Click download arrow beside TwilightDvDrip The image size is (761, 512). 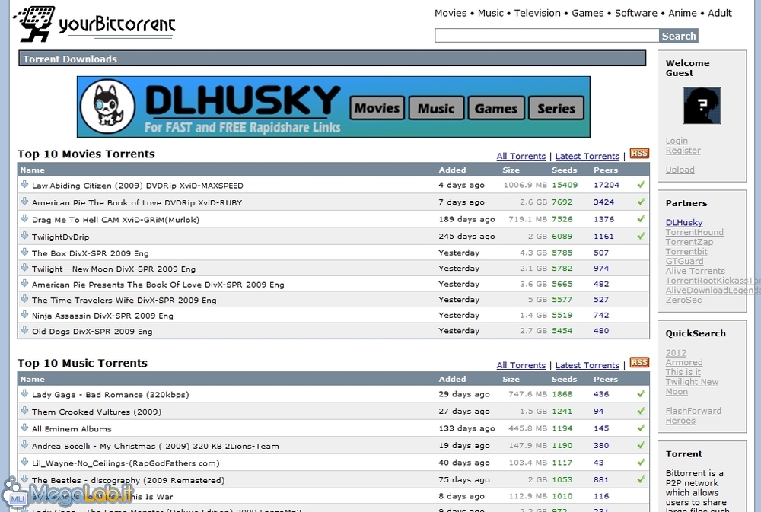tap(24, 235)
